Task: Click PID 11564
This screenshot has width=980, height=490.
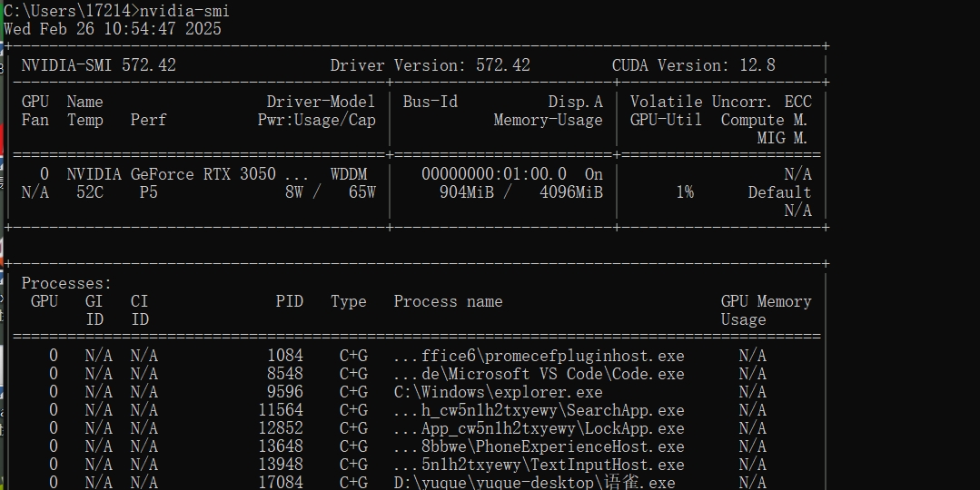Action: point(281,410)
